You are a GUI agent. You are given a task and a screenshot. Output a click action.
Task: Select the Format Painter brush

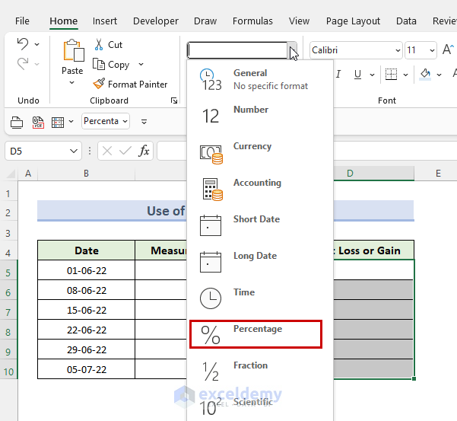click(99, 84)
